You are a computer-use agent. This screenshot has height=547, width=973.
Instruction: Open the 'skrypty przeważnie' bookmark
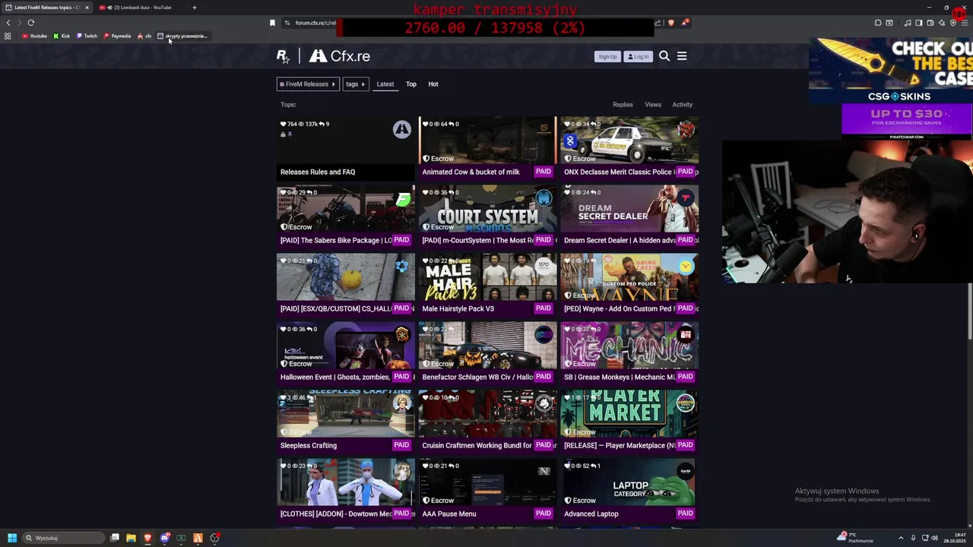[x=182, y=36]
